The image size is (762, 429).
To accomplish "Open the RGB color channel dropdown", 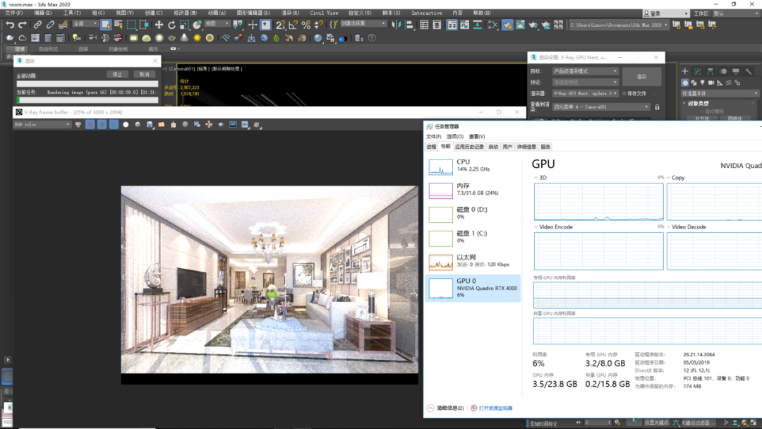I will tap(42, 124).
